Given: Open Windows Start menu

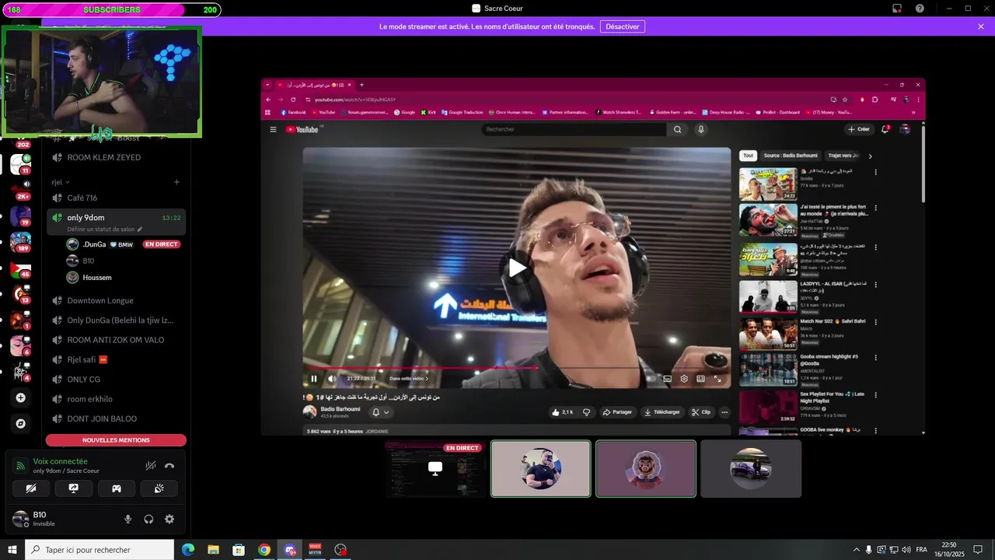Looking at the screenshot, I should coord(12,550).
